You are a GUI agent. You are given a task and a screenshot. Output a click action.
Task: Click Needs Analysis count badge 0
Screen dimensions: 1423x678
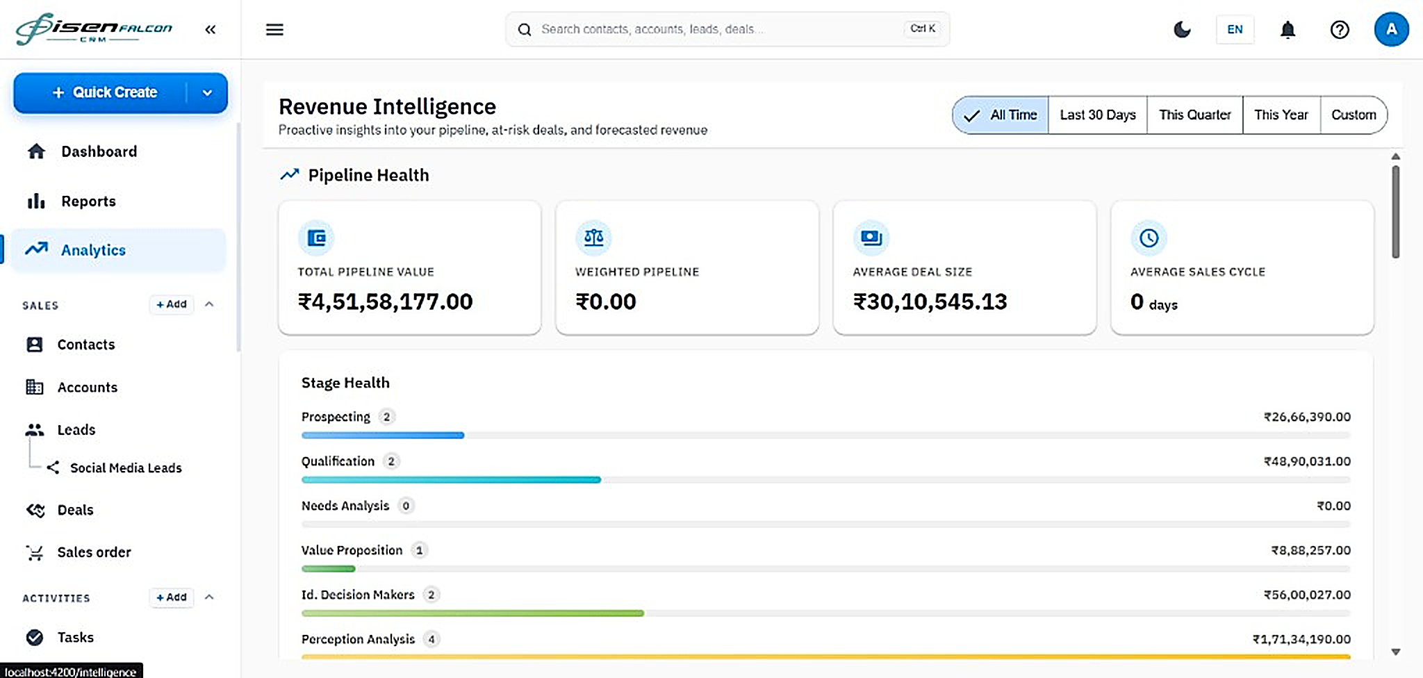pyautogui.click(x=406, y=506)
